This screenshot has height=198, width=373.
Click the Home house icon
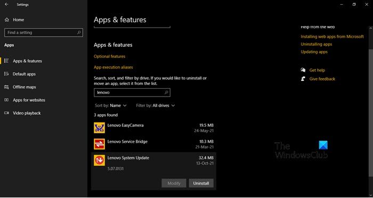point(6,20)
